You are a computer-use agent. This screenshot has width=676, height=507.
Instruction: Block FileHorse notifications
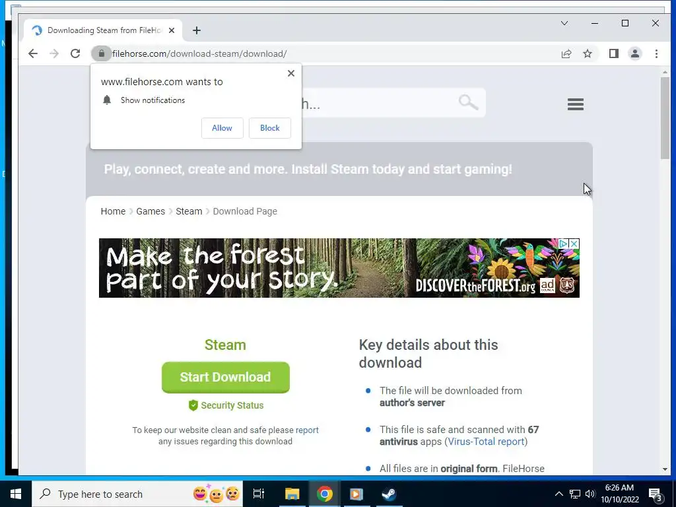tap(270, 128)
